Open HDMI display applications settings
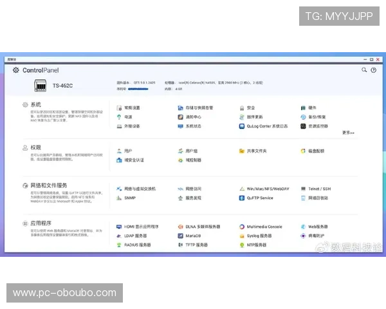Screen dimensions: 386x309 click(141, 227)
